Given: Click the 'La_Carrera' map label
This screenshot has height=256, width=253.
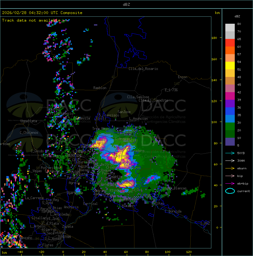Looking at the screenshot, I should point(34,198).
